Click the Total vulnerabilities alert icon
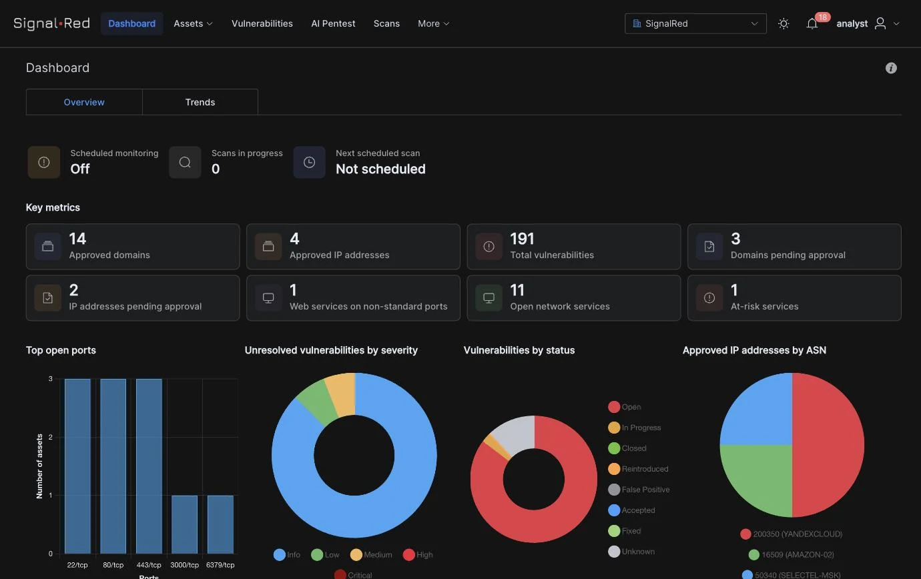Viewport: 921px width, 579px height. click(489, 246)
